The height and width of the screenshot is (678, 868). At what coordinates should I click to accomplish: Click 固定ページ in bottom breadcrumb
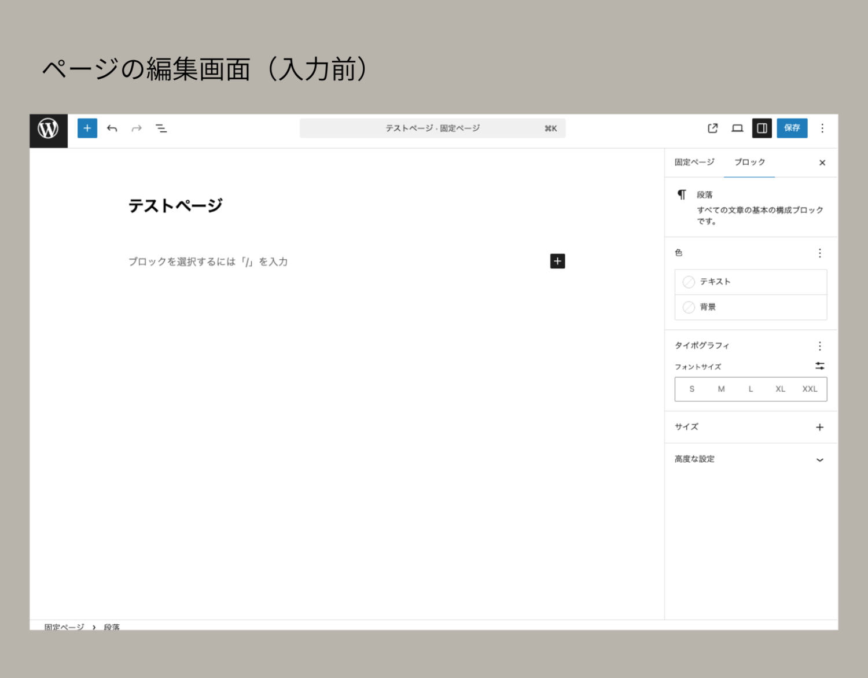64,627
